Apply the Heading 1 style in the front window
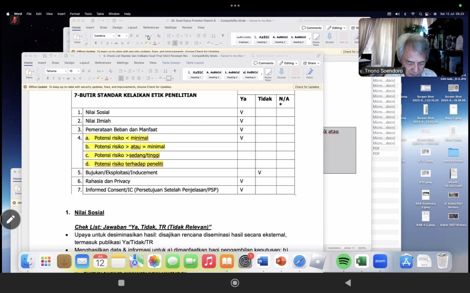The image size is (470, 293). (x=195, y=74)
